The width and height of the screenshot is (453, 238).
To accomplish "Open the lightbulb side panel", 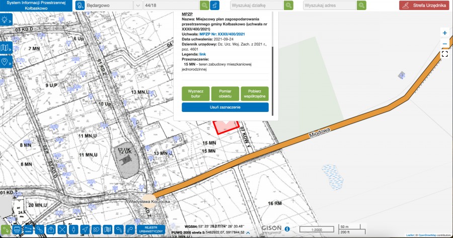I will [x=6, y=20].
